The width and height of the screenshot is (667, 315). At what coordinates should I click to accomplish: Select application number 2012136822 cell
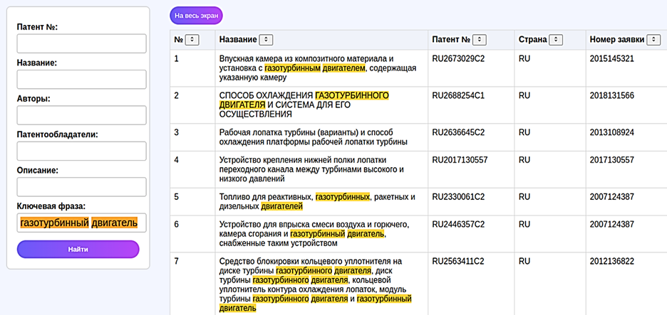[x=611, y=261]
